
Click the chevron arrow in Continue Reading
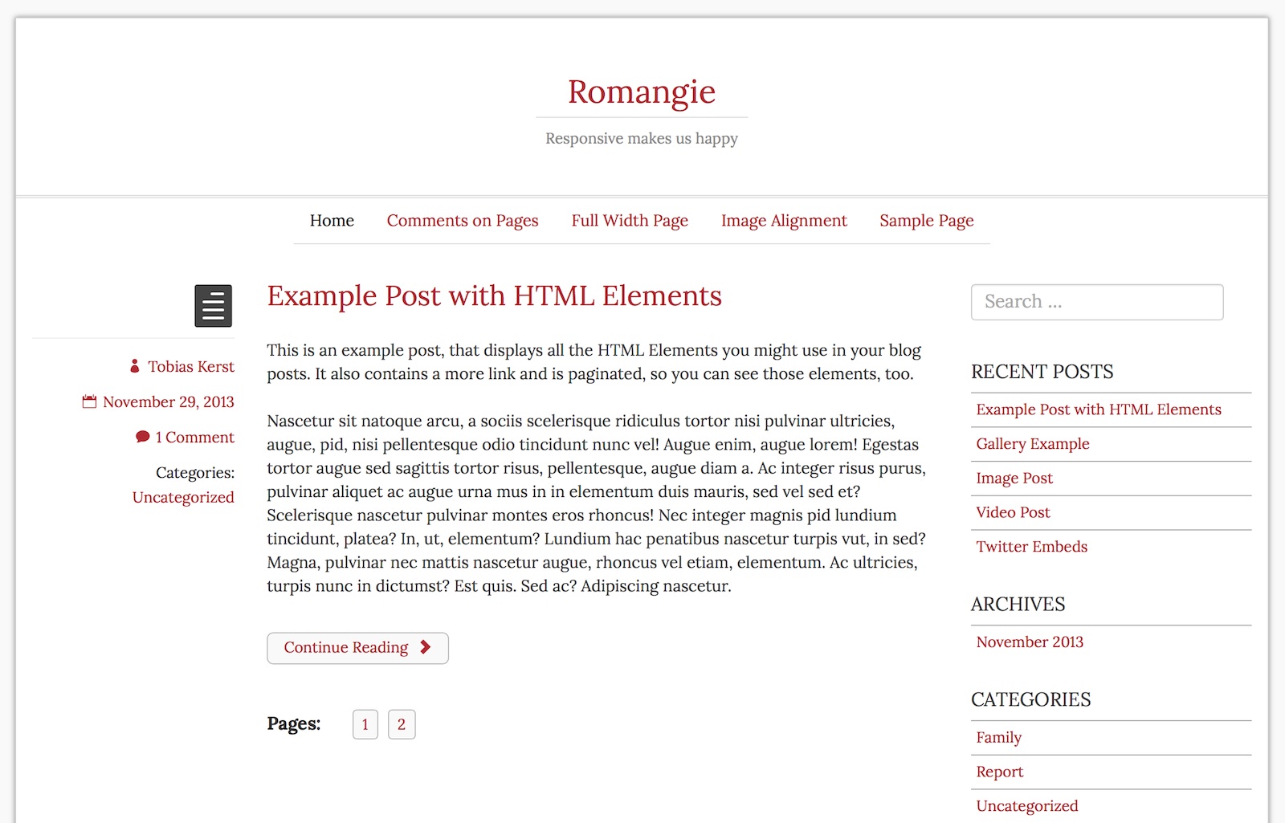[x=426, y=647]
